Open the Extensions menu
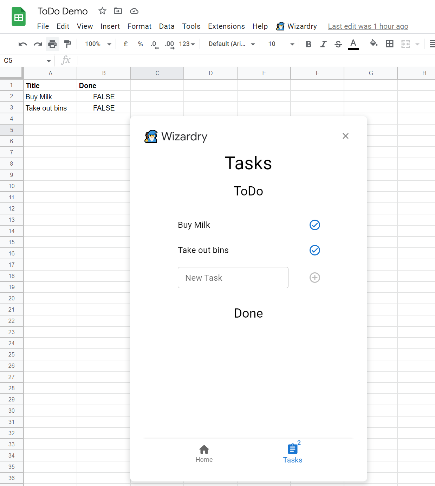Viewport: 435px width, 486px height. pos(226,26)
